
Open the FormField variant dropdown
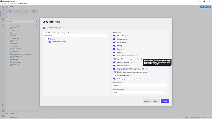(140, 93)
